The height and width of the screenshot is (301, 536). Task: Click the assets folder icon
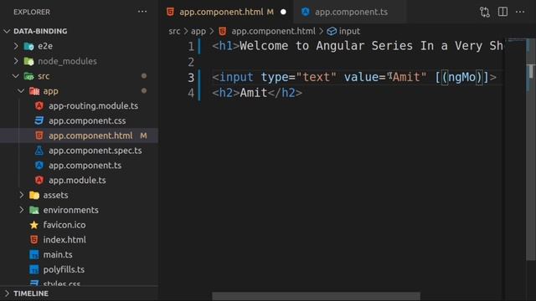tap(34, 195)
